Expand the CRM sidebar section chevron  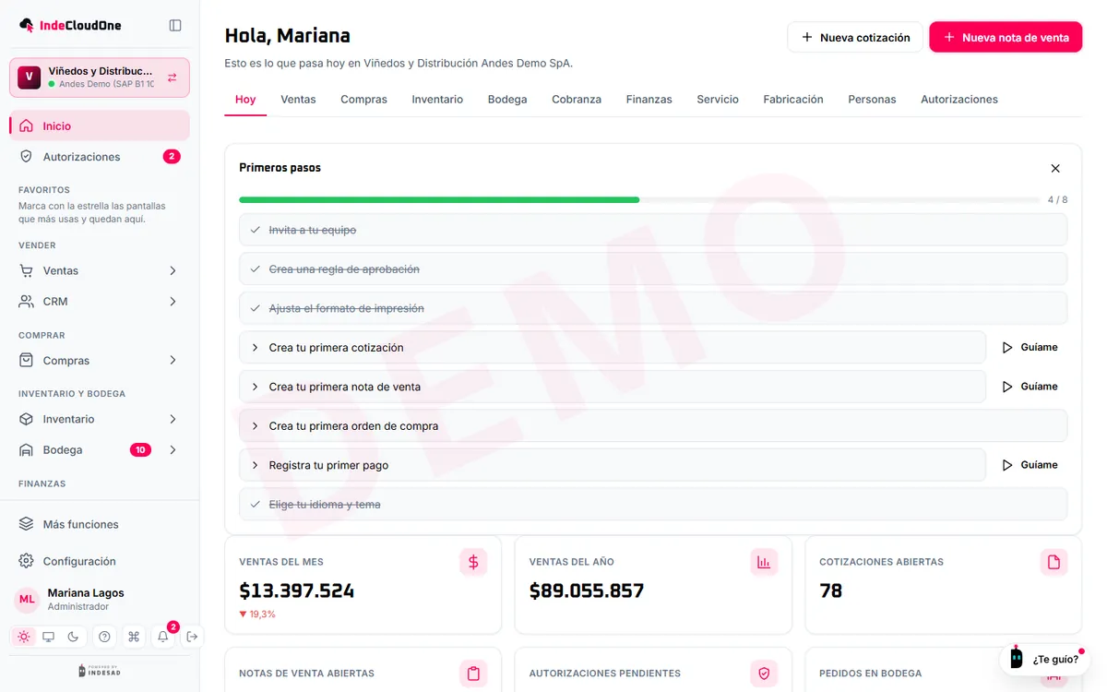[x=173, y=302]
